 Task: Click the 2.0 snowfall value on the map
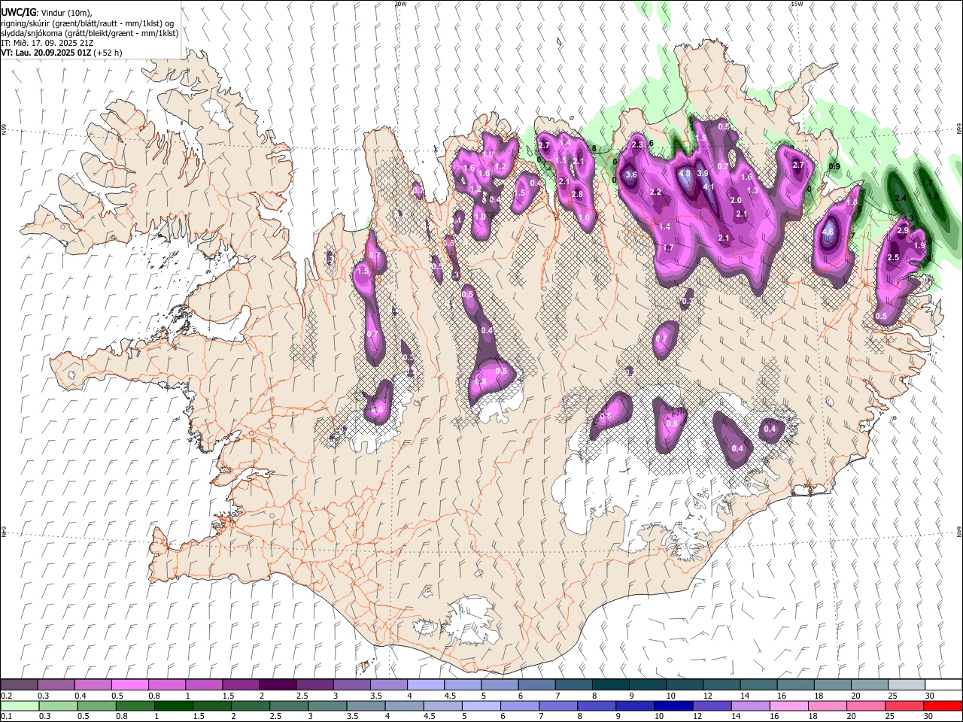(x=737, y=201)
